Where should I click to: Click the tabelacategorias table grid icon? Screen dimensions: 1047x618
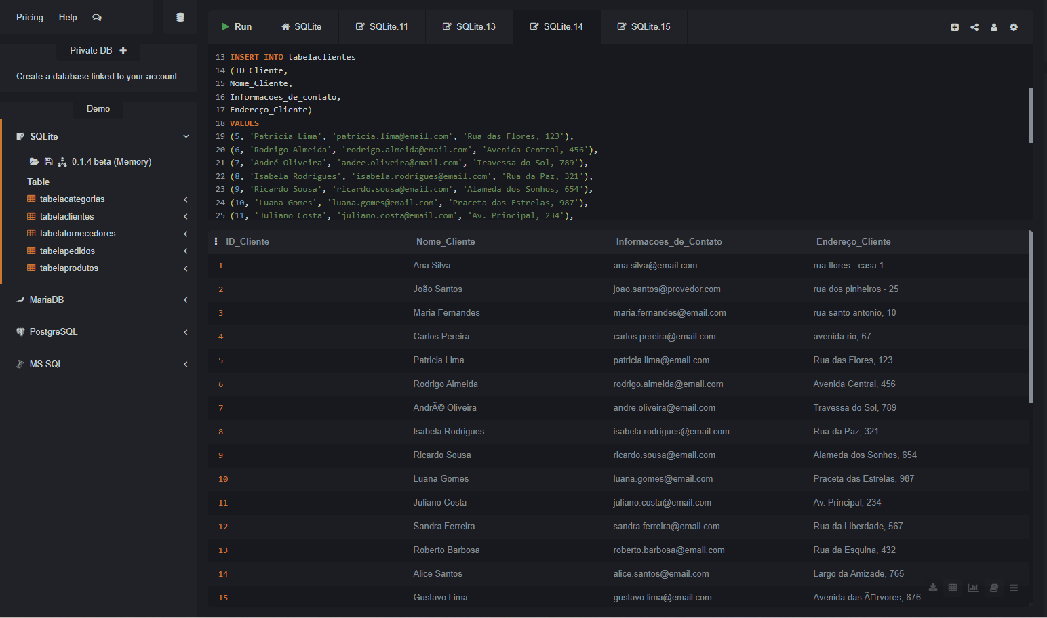[31, 199]
